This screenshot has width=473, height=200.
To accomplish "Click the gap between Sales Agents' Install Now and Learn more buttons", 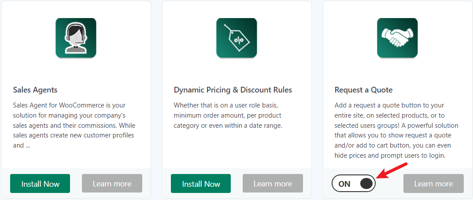I will tap(76, 183).
